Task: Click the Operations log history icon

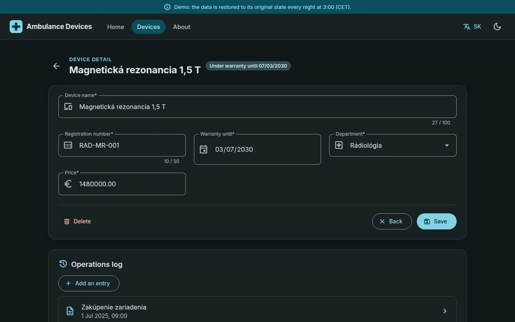Action: point(63,264)
